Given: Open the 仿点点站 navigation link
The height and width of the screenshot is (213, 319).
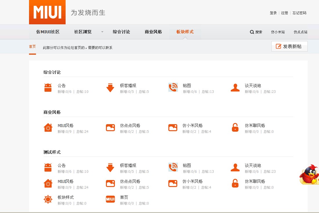Looking at the screenshot, I should (300, 32).
